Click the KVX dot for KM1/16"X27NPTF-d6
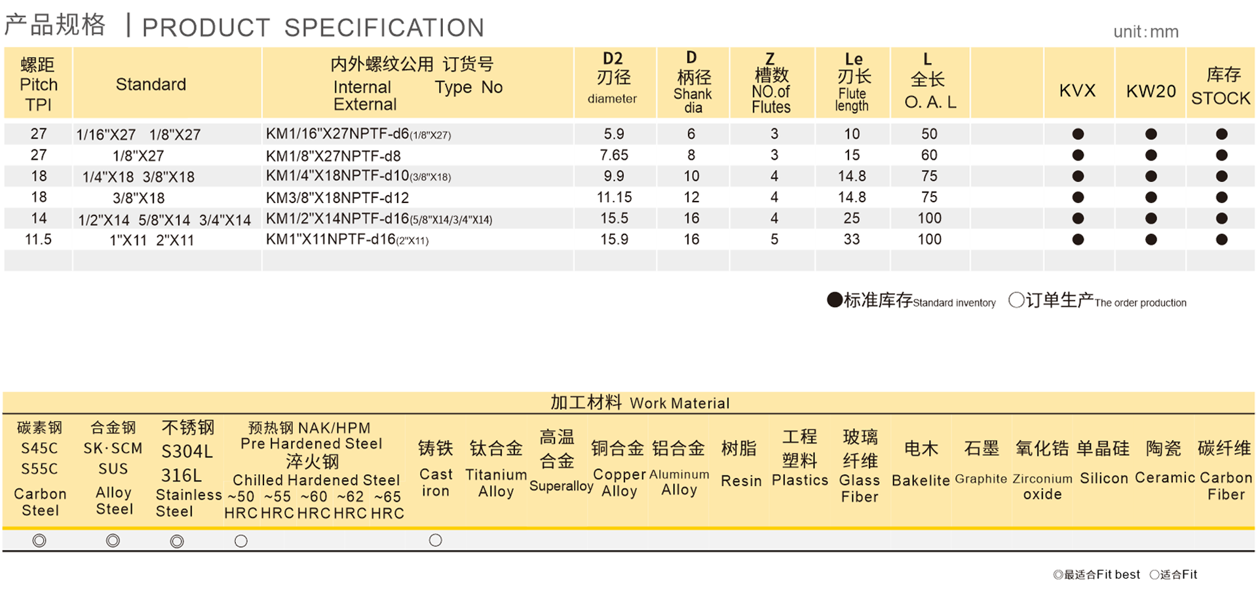Image resolution: width=1258 pixels, height=603 pixels. 1078,134
